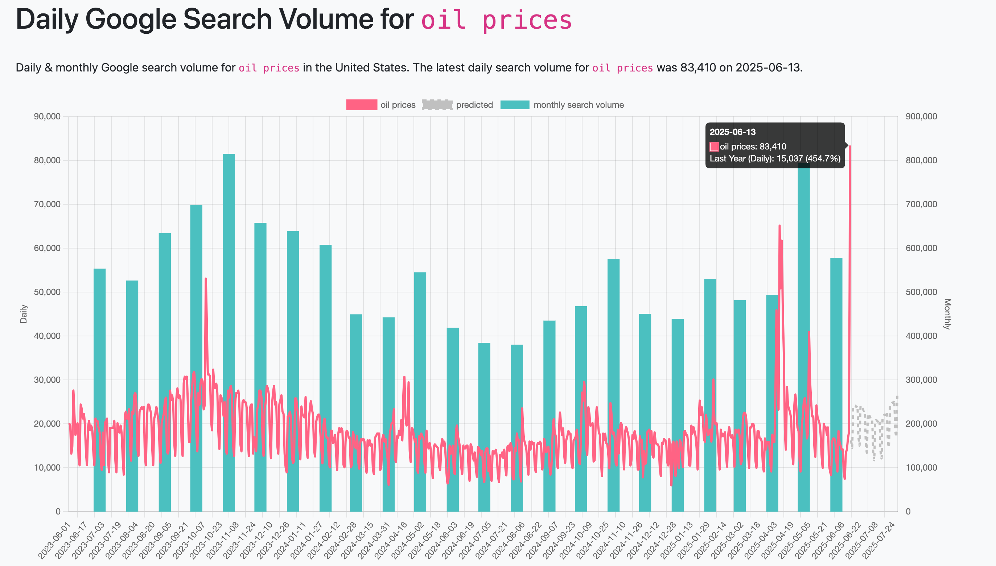The height and width of the screenshot is (566, 996).
Task: Click first 'oil prices' code text in description
Action: click(x=269, y=68)
